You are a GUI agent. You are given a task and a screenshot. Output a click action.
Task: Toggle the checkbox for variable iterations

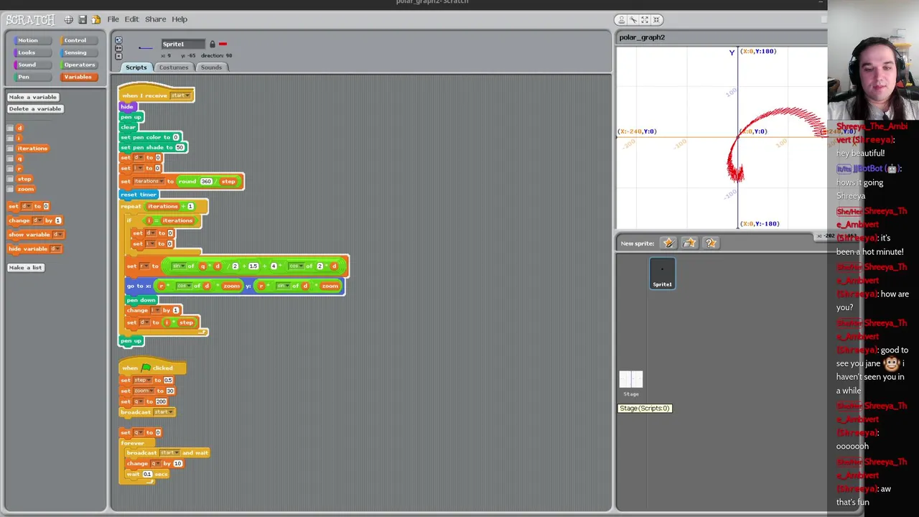click(x=10, y=148)
